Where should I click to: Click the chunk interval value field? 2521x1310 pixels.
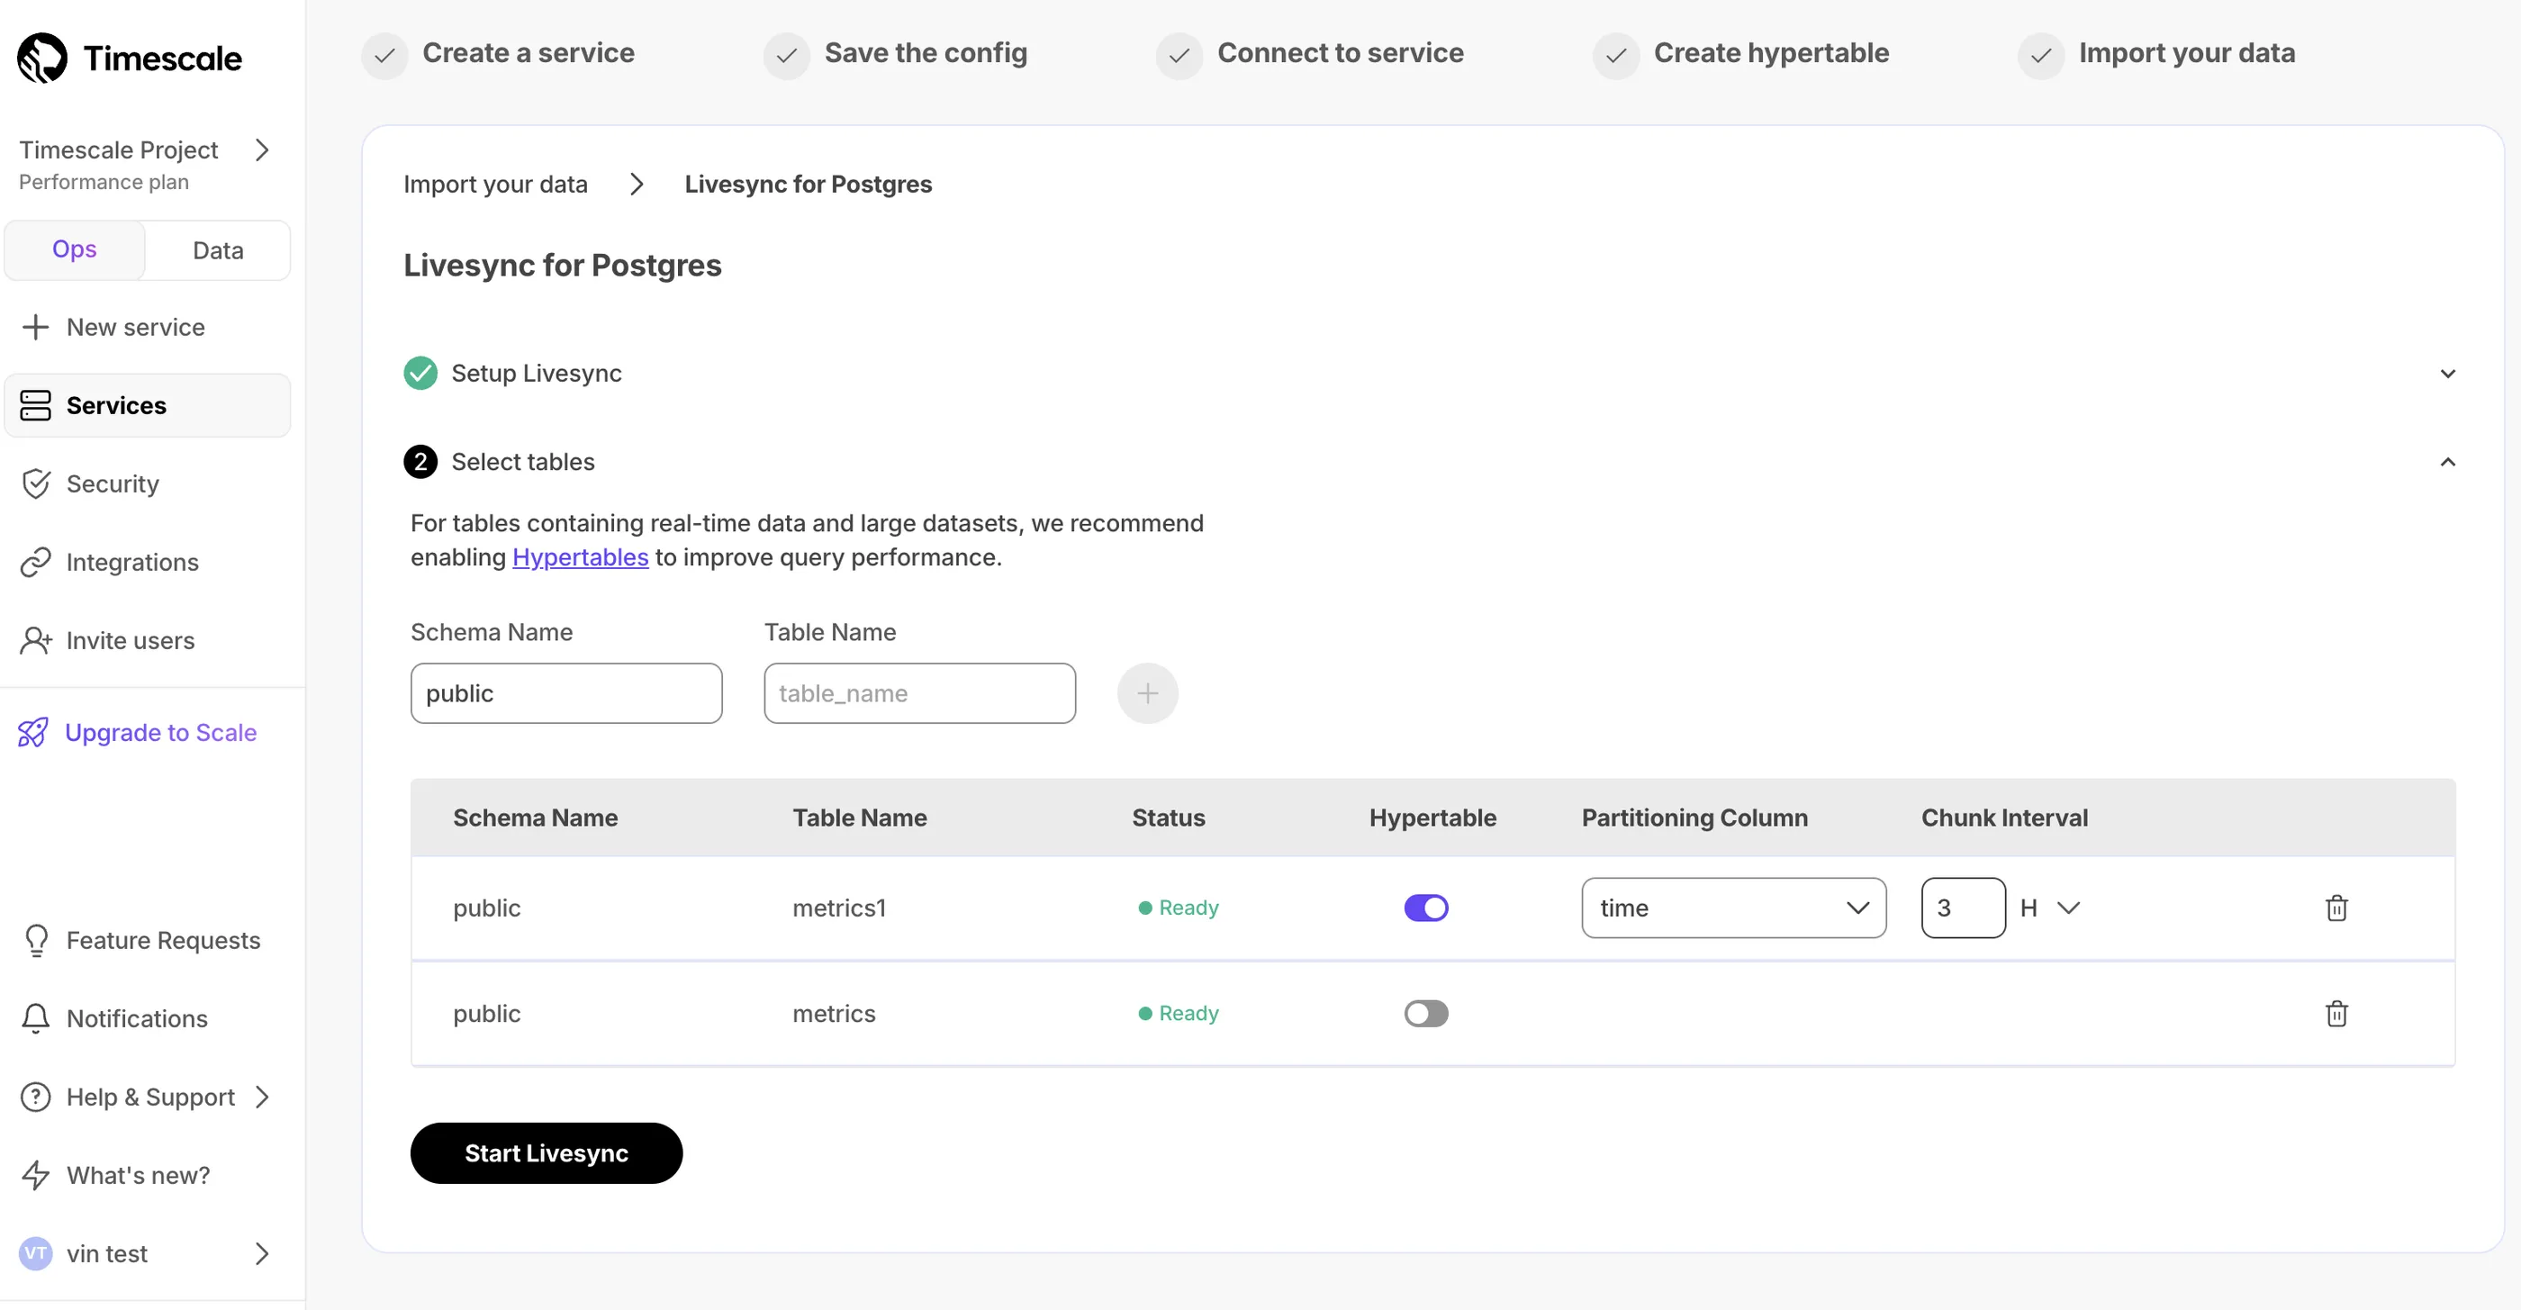tap(1962, 907)
